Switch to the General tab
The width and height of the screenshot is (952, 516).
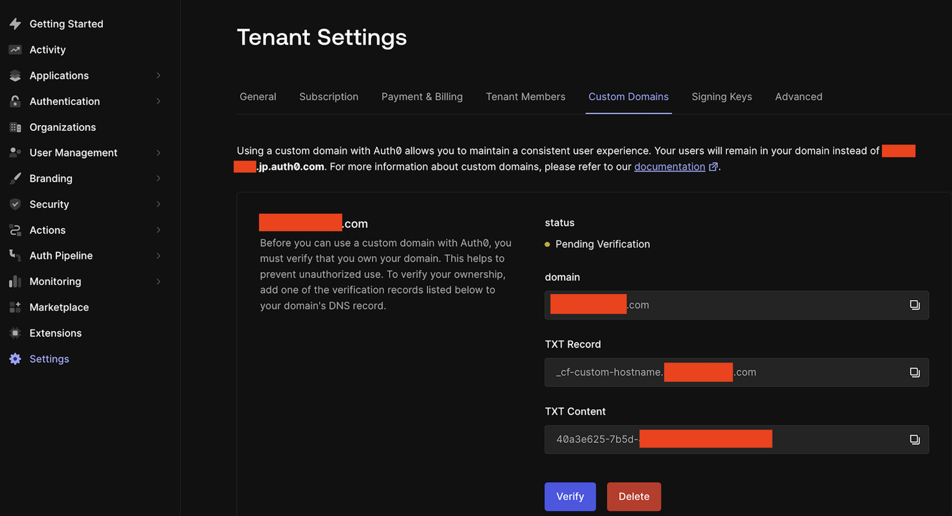(x=258, y=97)
